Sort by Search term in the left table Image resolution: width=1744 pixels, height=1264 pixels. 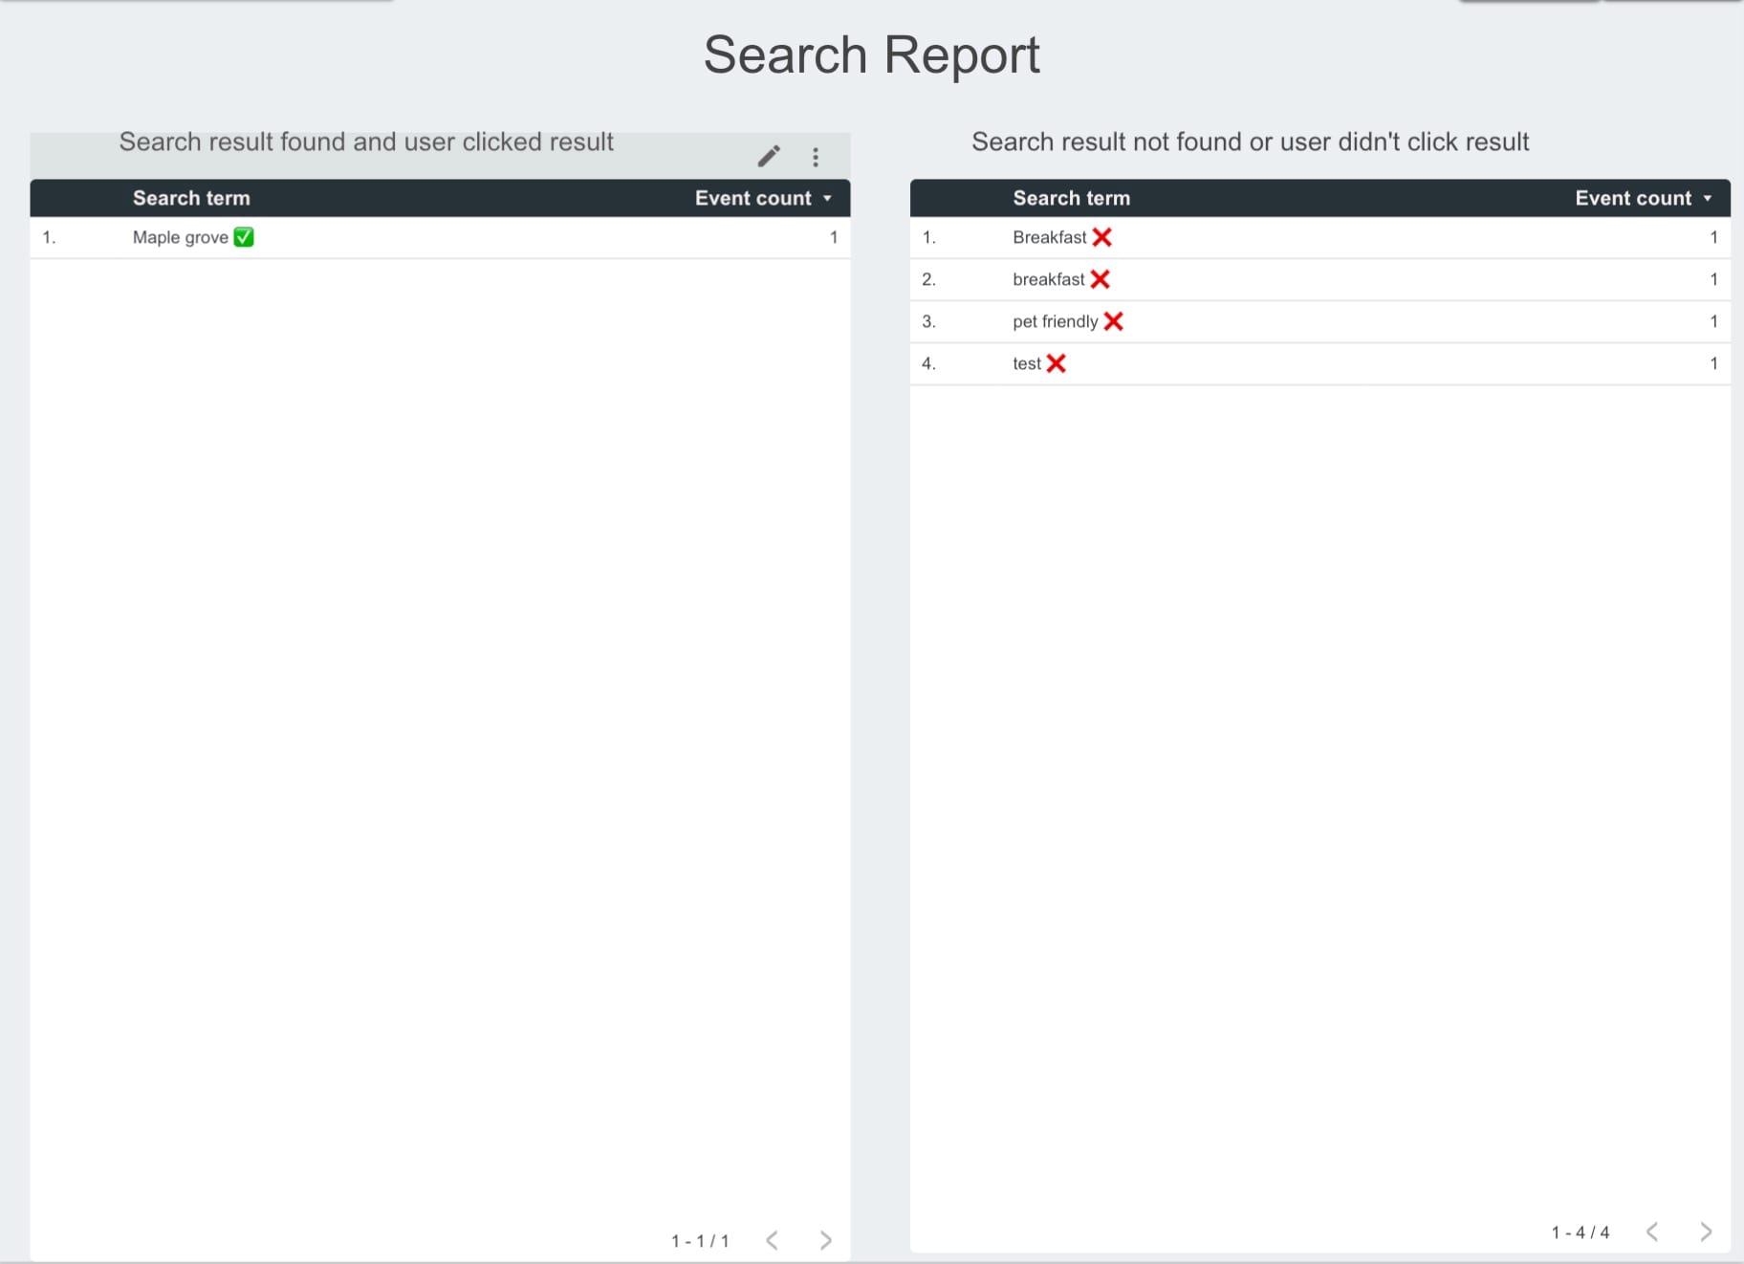190,198
